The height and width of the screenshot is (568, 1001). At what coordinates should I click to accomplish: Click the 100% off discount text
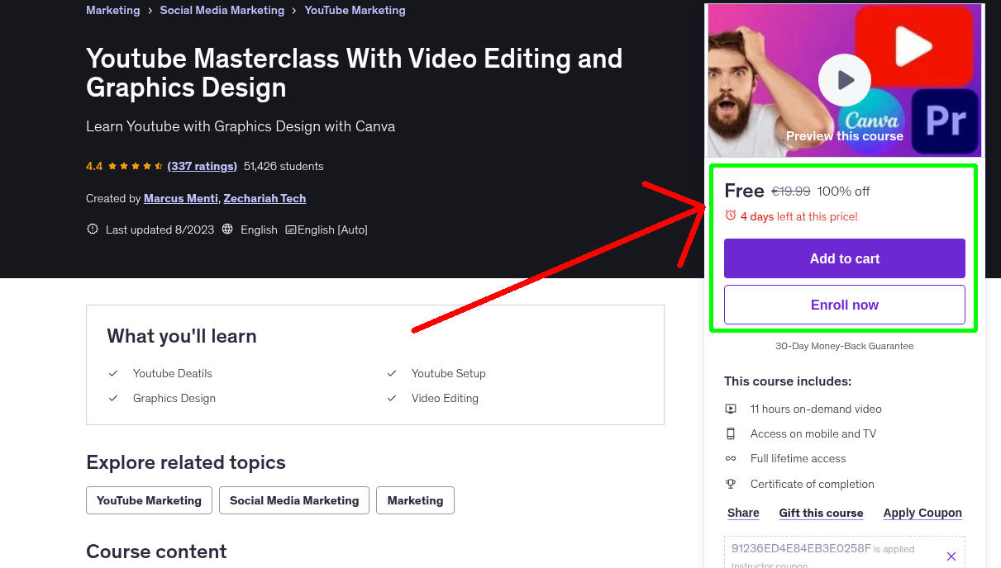(x=844, y=191)
